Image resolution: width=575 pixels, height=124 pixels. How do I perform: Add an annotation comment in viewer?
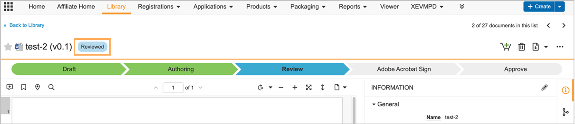click(10, 87)
